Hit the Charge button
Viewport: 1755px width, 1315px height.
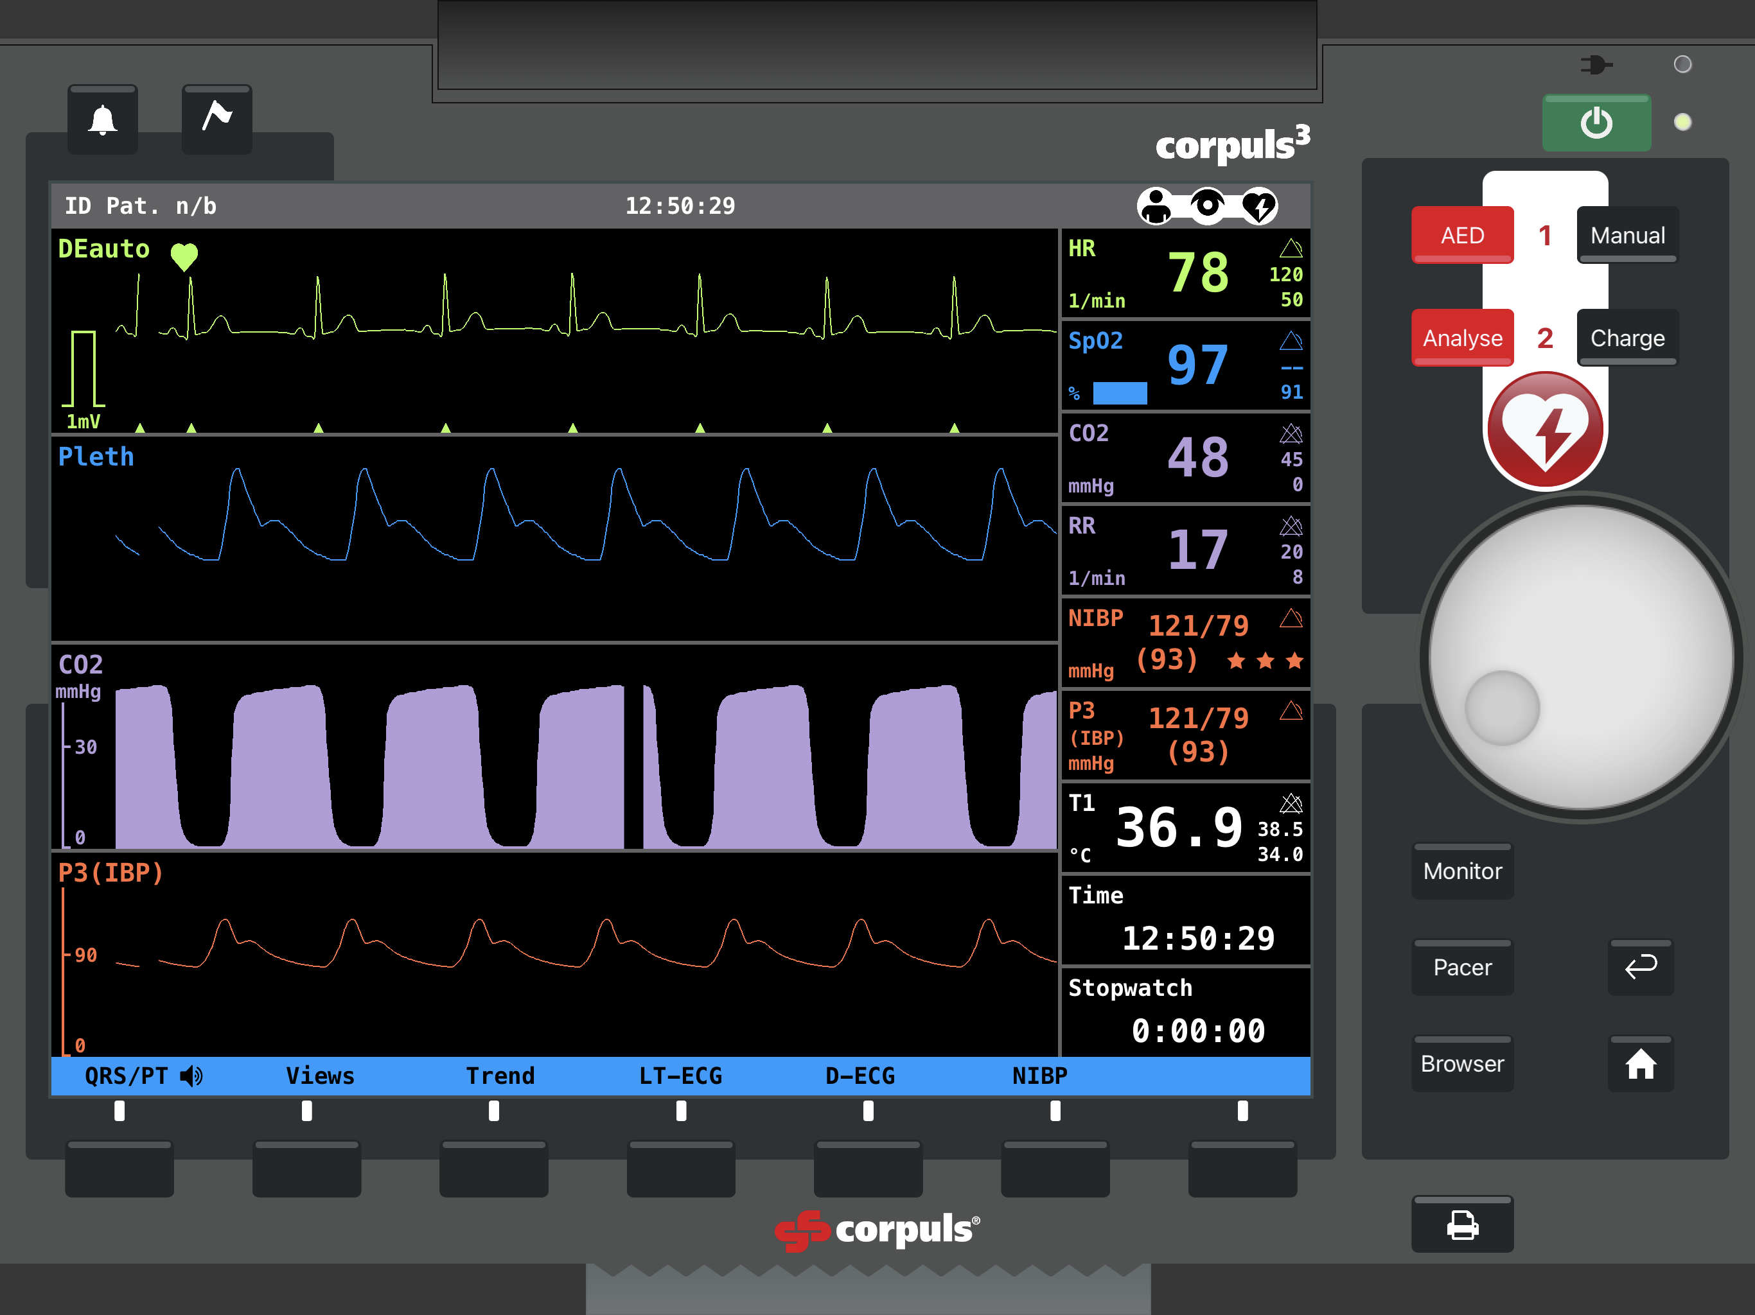[1627, 338]
